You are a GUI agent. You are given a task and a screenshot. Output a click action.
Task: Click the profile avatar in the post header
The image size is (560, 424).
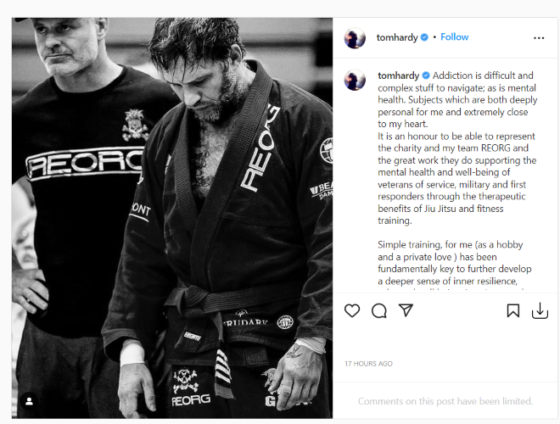pos(355,38)
